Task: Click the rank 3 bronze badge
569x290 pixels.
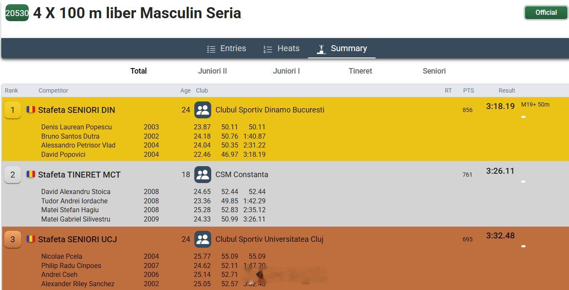Action: point(13,239)
